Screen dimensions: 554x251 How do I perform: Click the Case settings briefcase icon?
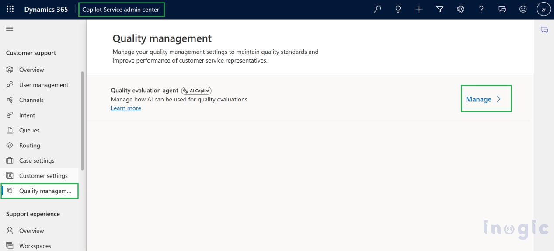(10, 160)
